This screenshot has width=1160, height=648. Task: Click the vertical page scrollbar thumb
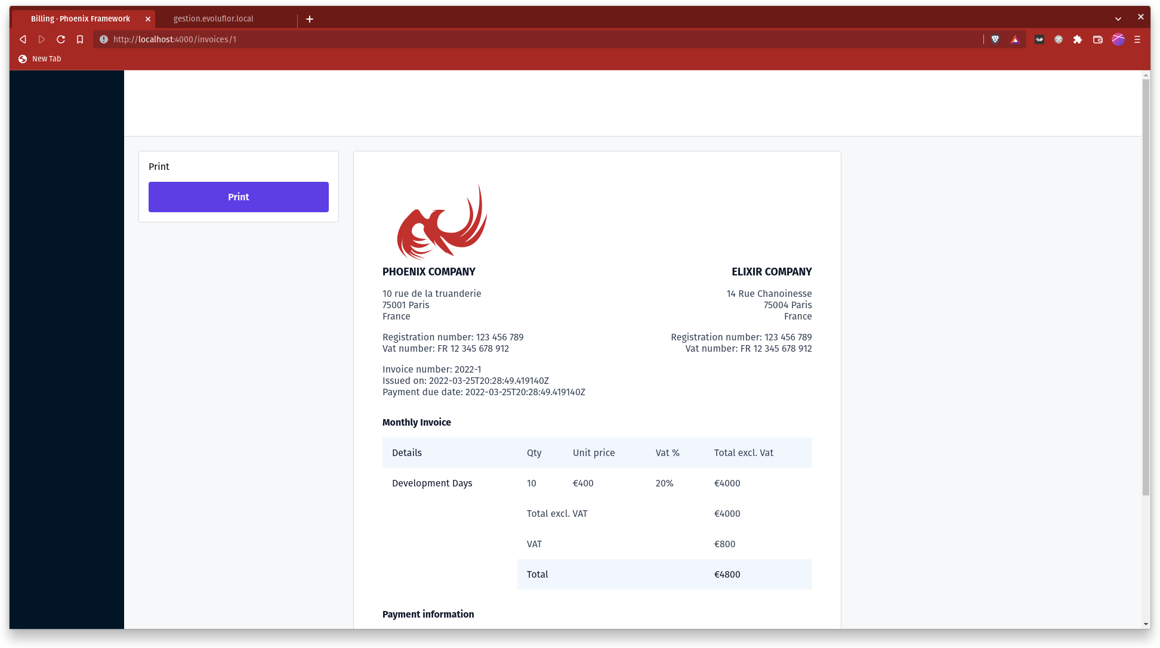(x=1146, y=286)
